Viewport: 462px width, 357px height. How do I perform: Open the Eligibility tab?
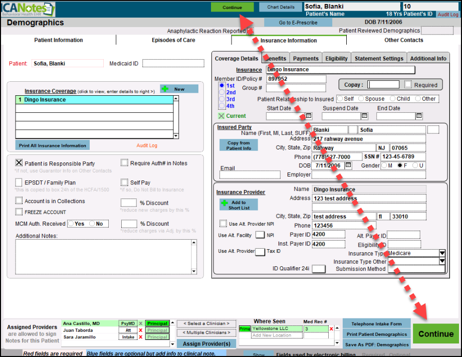pos(336,58)
